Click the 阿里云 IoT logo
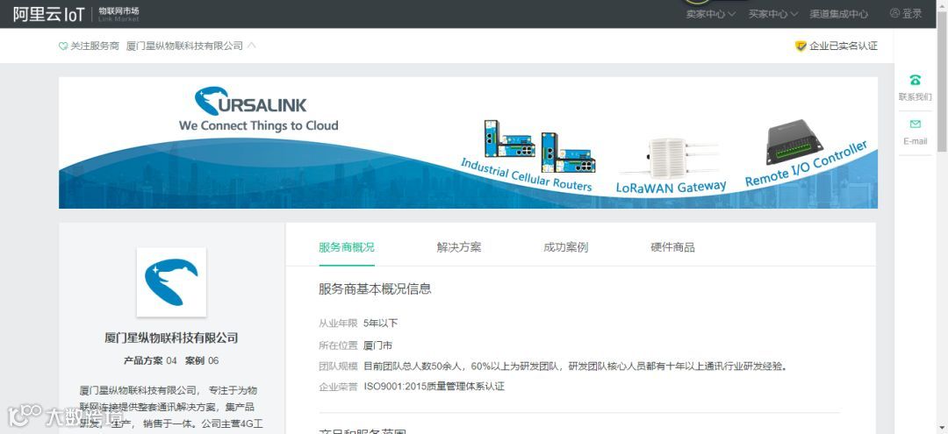The height and width of the screenshot is (434, 948). click(48, 15)
